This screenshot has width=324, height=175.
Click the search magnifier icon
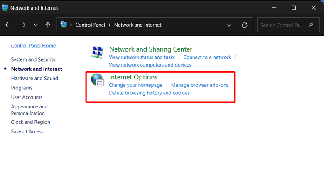[x=311, y=25]
